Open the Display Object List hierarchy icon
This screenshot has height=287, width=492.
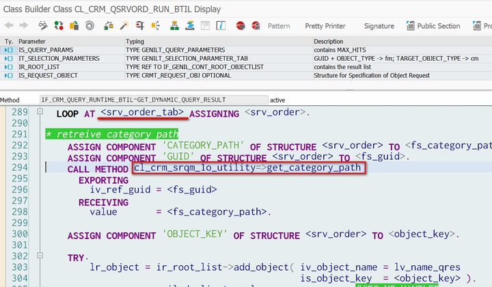point(174,26)
